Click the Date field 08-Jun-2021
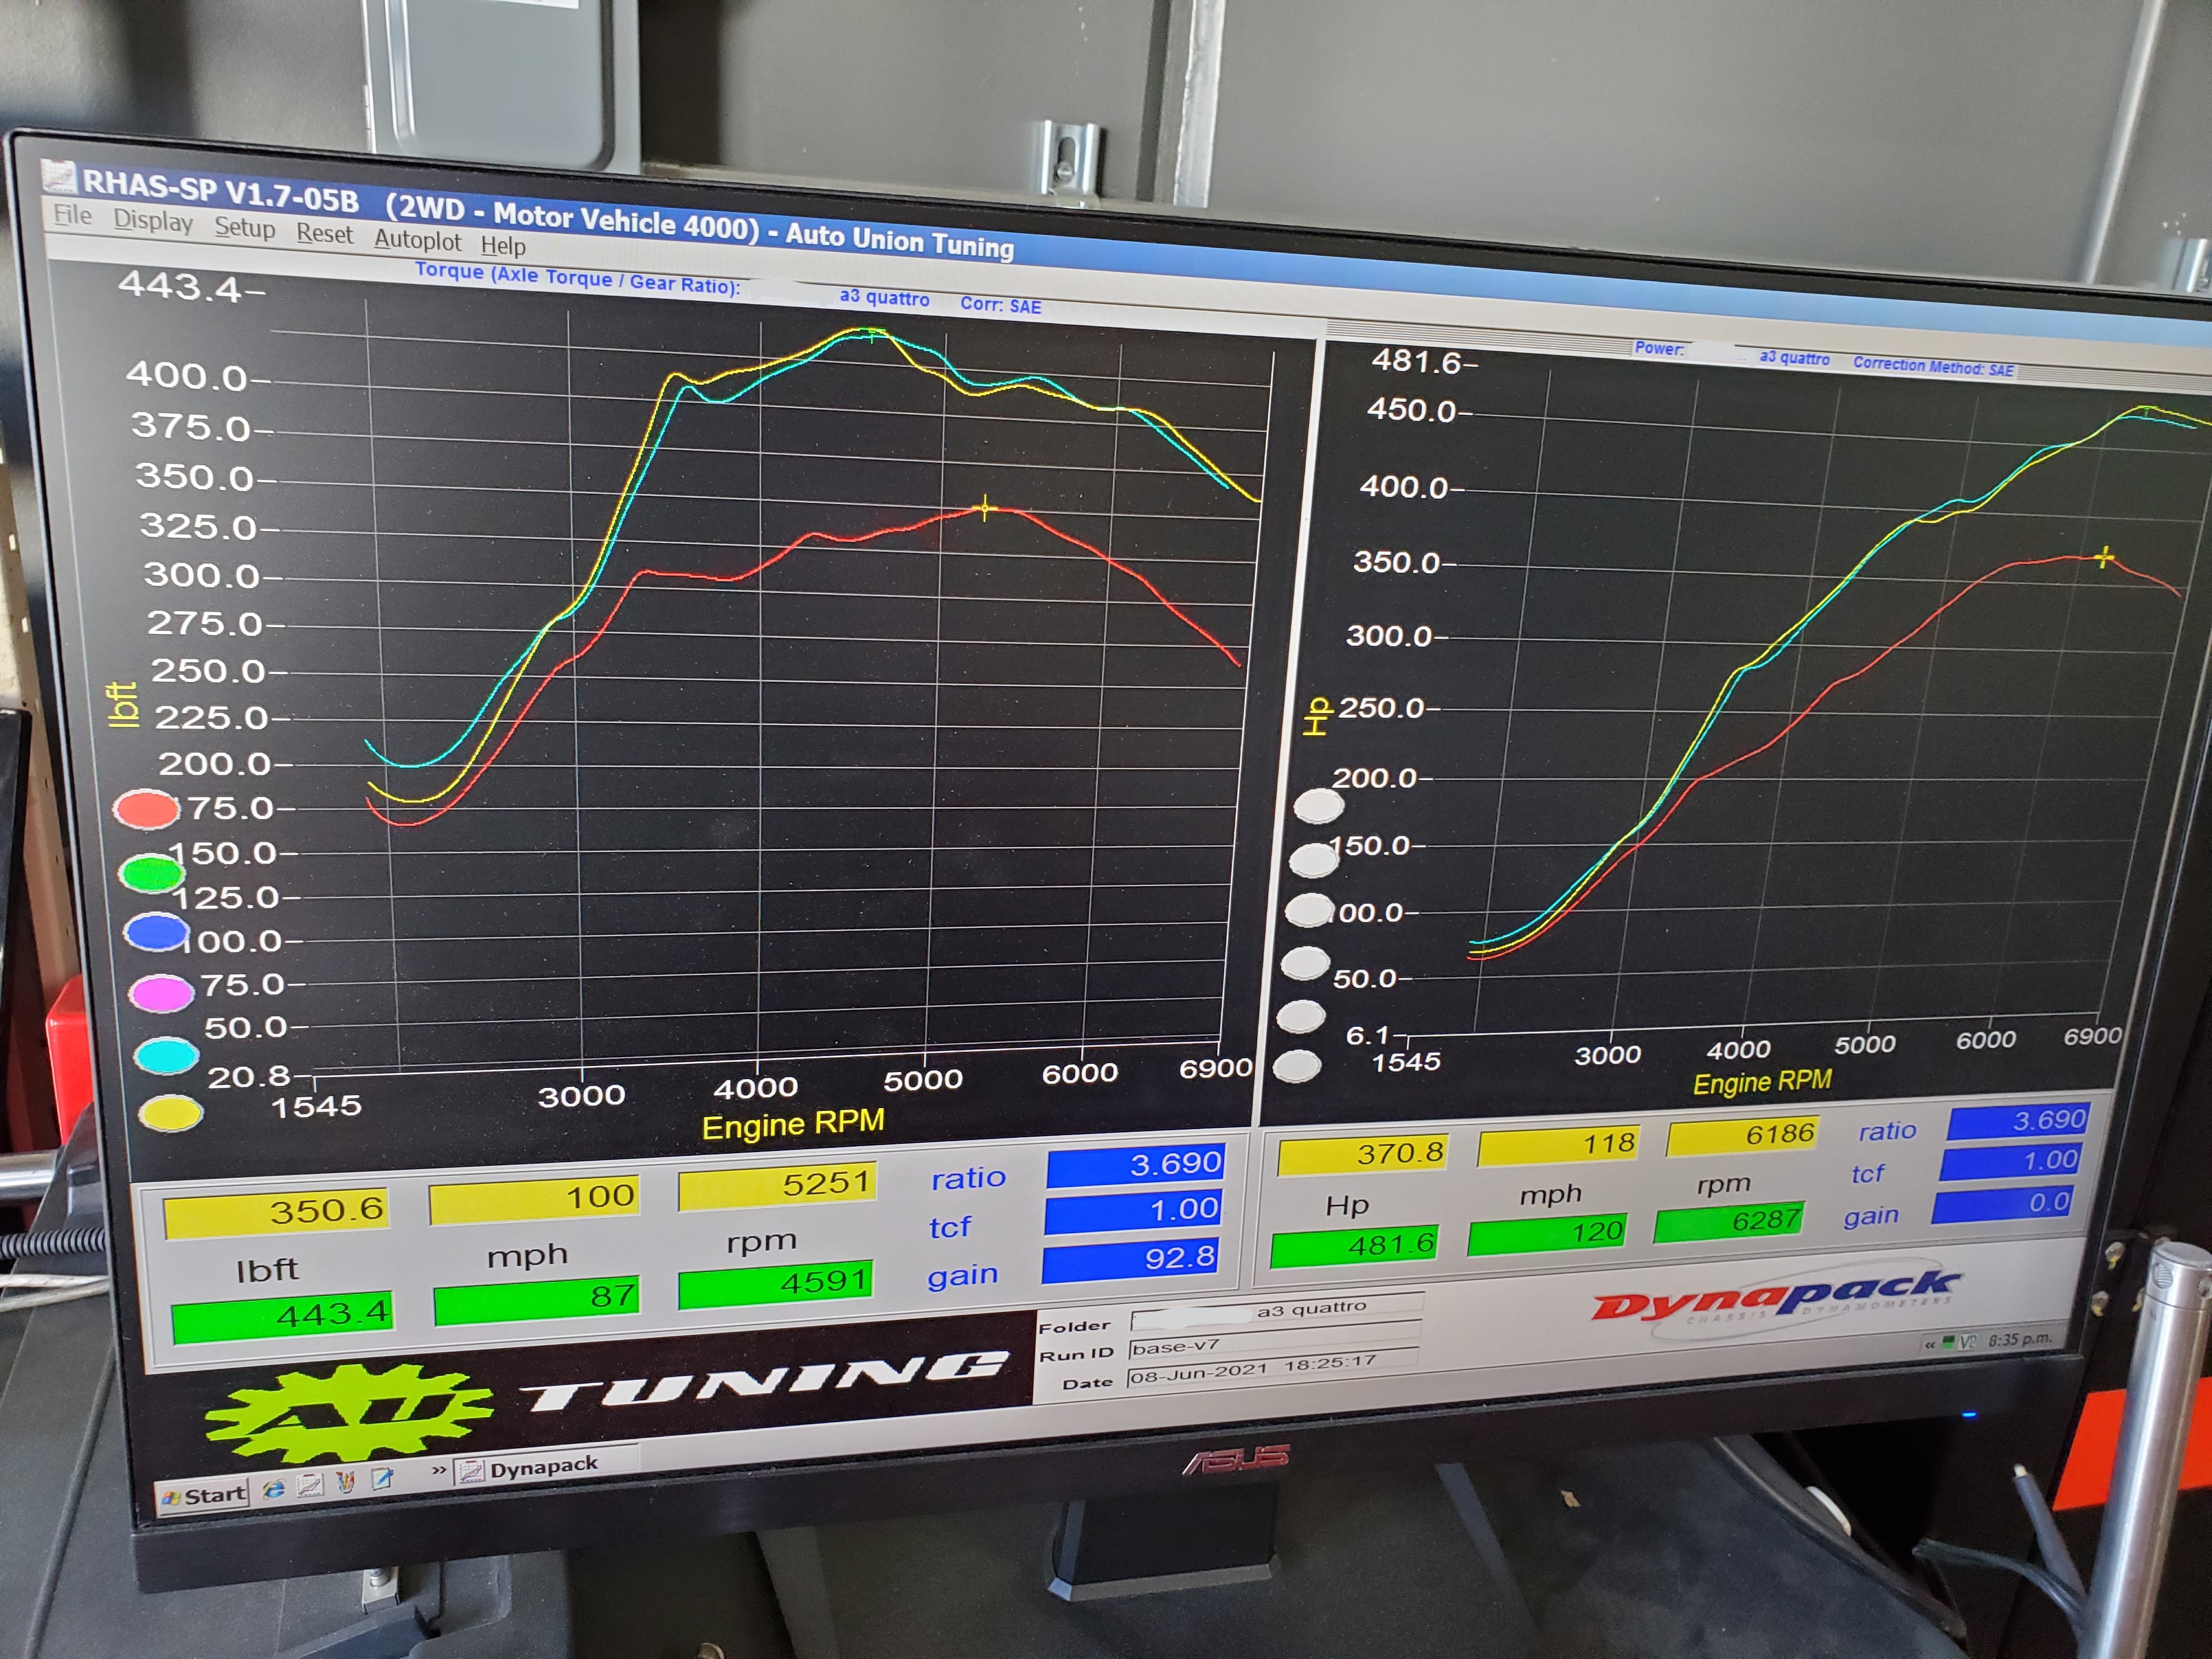Image resolution: width=2212 pixels, height=1659 pixels. [x=1272, y=1369]
